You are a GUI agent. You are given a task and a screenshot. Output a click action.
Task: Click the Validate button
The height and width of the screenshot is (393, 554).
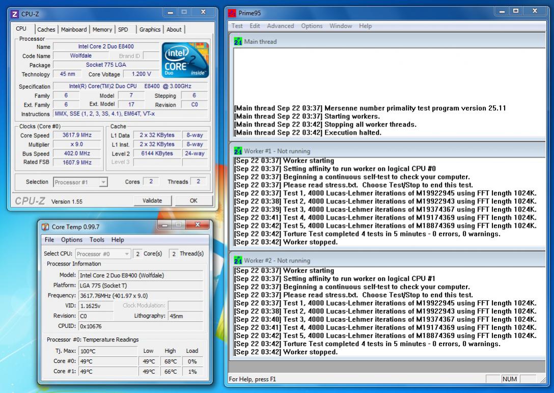(x=152, y=200)
